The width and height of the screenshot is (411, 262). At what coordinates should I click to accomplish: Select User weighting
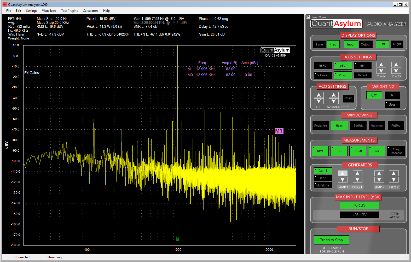point(392,105)
